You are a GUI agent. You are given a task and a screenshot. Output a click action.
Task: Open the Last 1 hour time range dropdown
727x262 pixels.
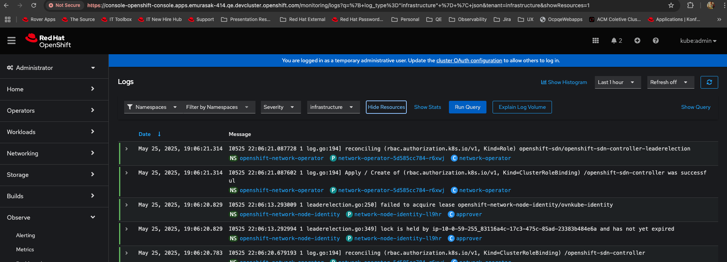[617, 82]
